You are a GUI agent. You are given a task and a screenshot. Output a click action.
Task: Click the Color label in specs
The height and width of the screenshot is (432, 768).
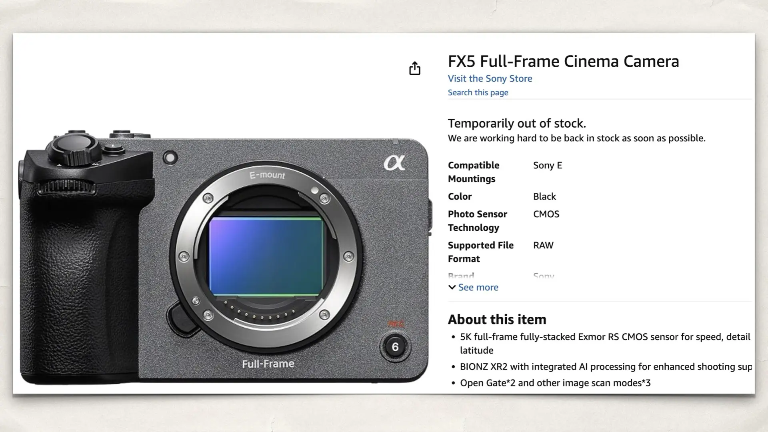tap(460, 196)
